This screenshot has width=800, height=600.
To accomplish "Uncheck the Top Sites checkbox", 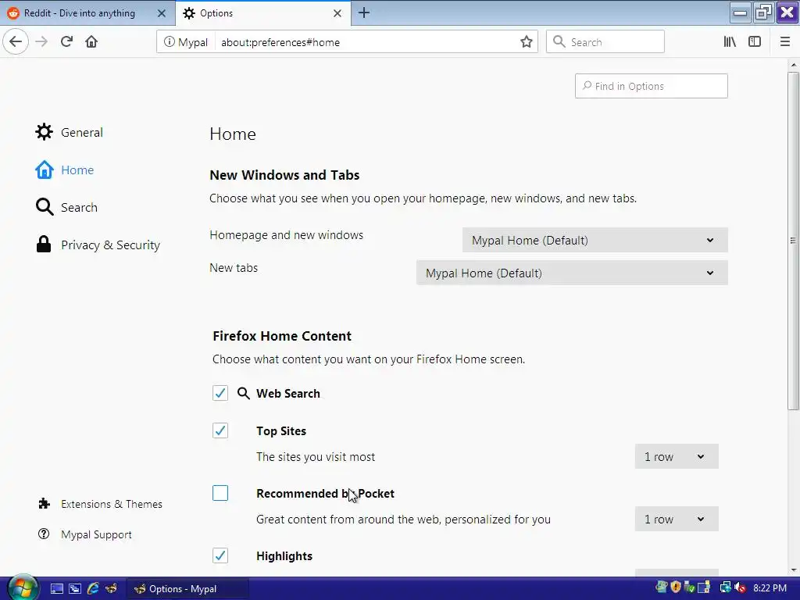I will coord(220,430).
